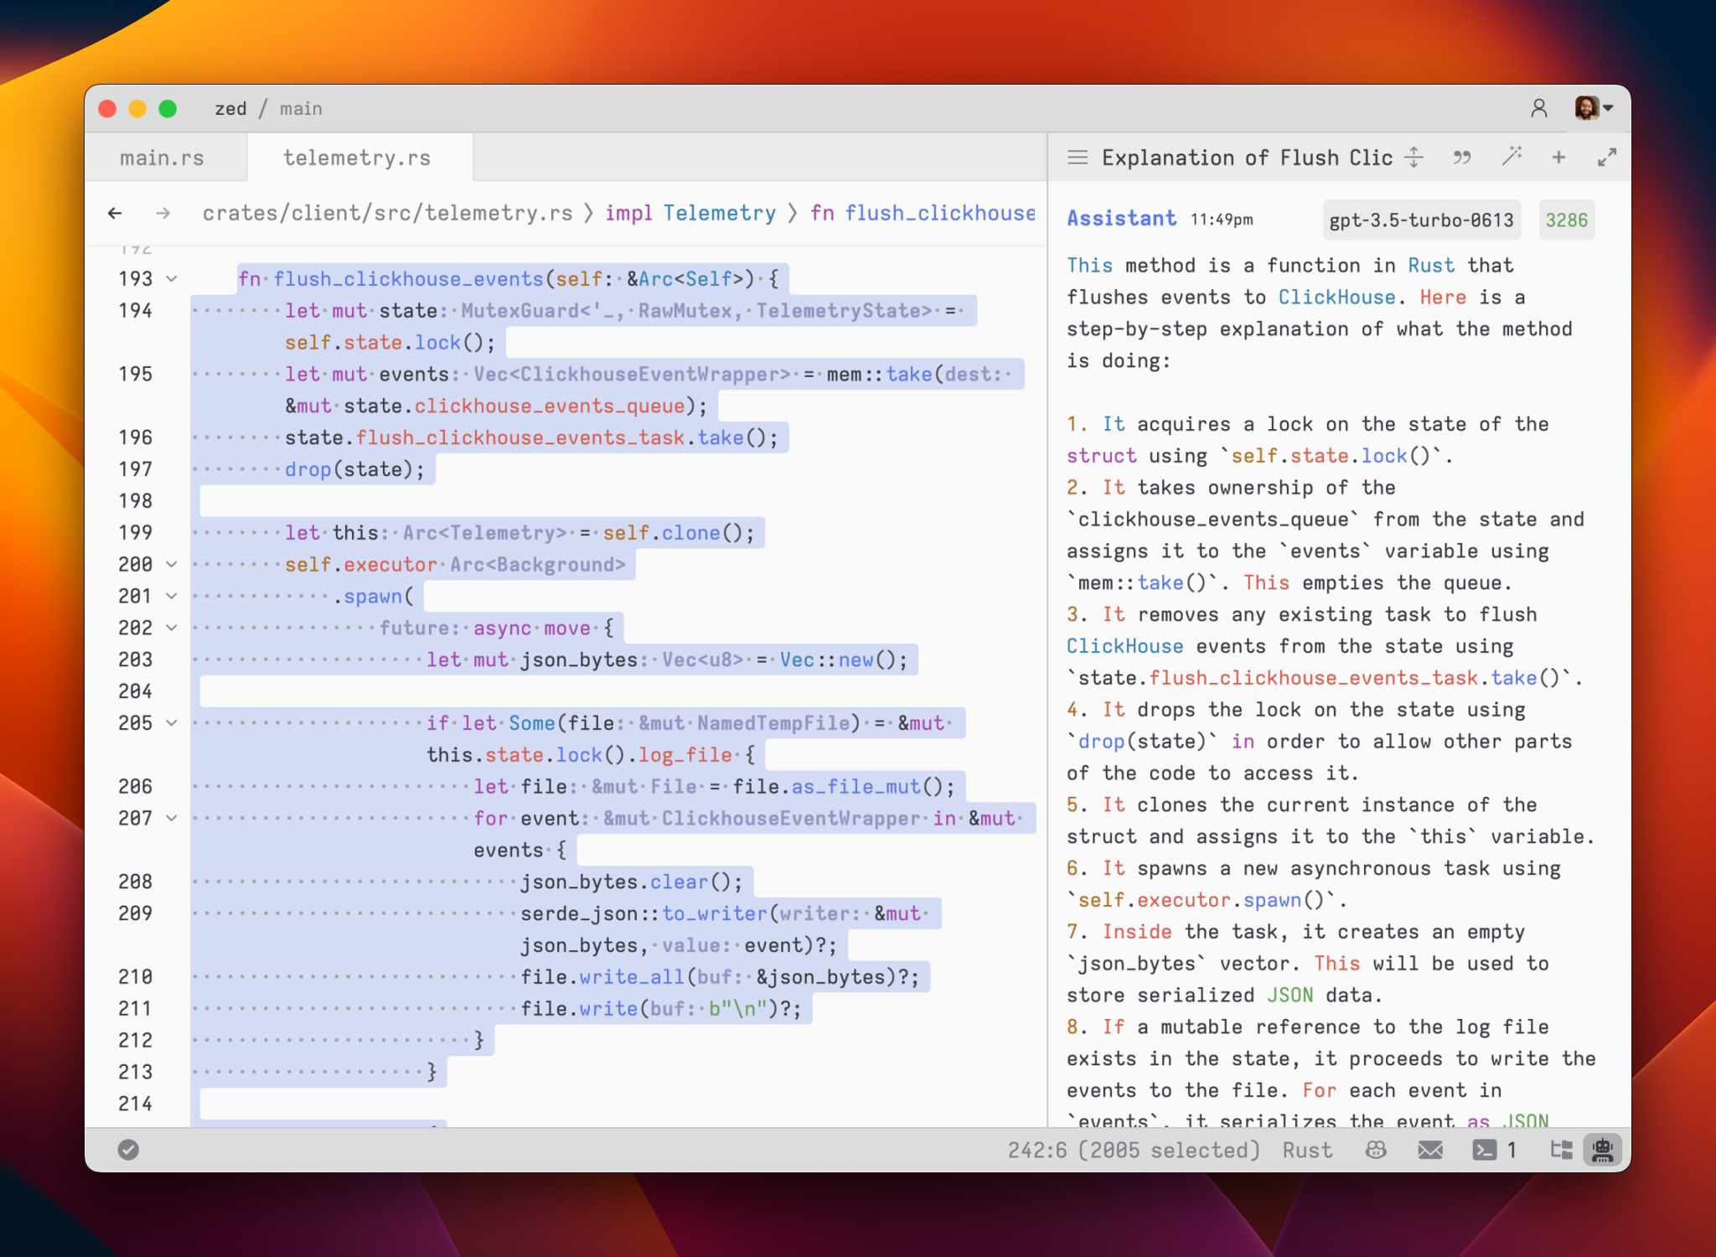The width and height of the screenshot is (1716, 1257).
Task: Click the GitHub Copilot status bar icon
Action: pos(1377,1150)
